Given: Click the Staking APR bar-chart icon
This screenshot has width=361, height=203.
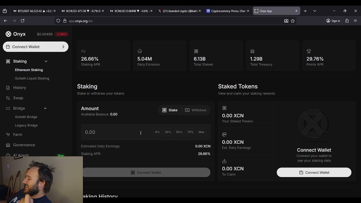Looking at the screenshot, I should (83, 51).
